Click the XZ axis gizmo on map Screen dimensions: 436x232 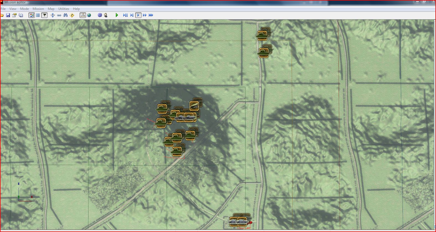25,193
